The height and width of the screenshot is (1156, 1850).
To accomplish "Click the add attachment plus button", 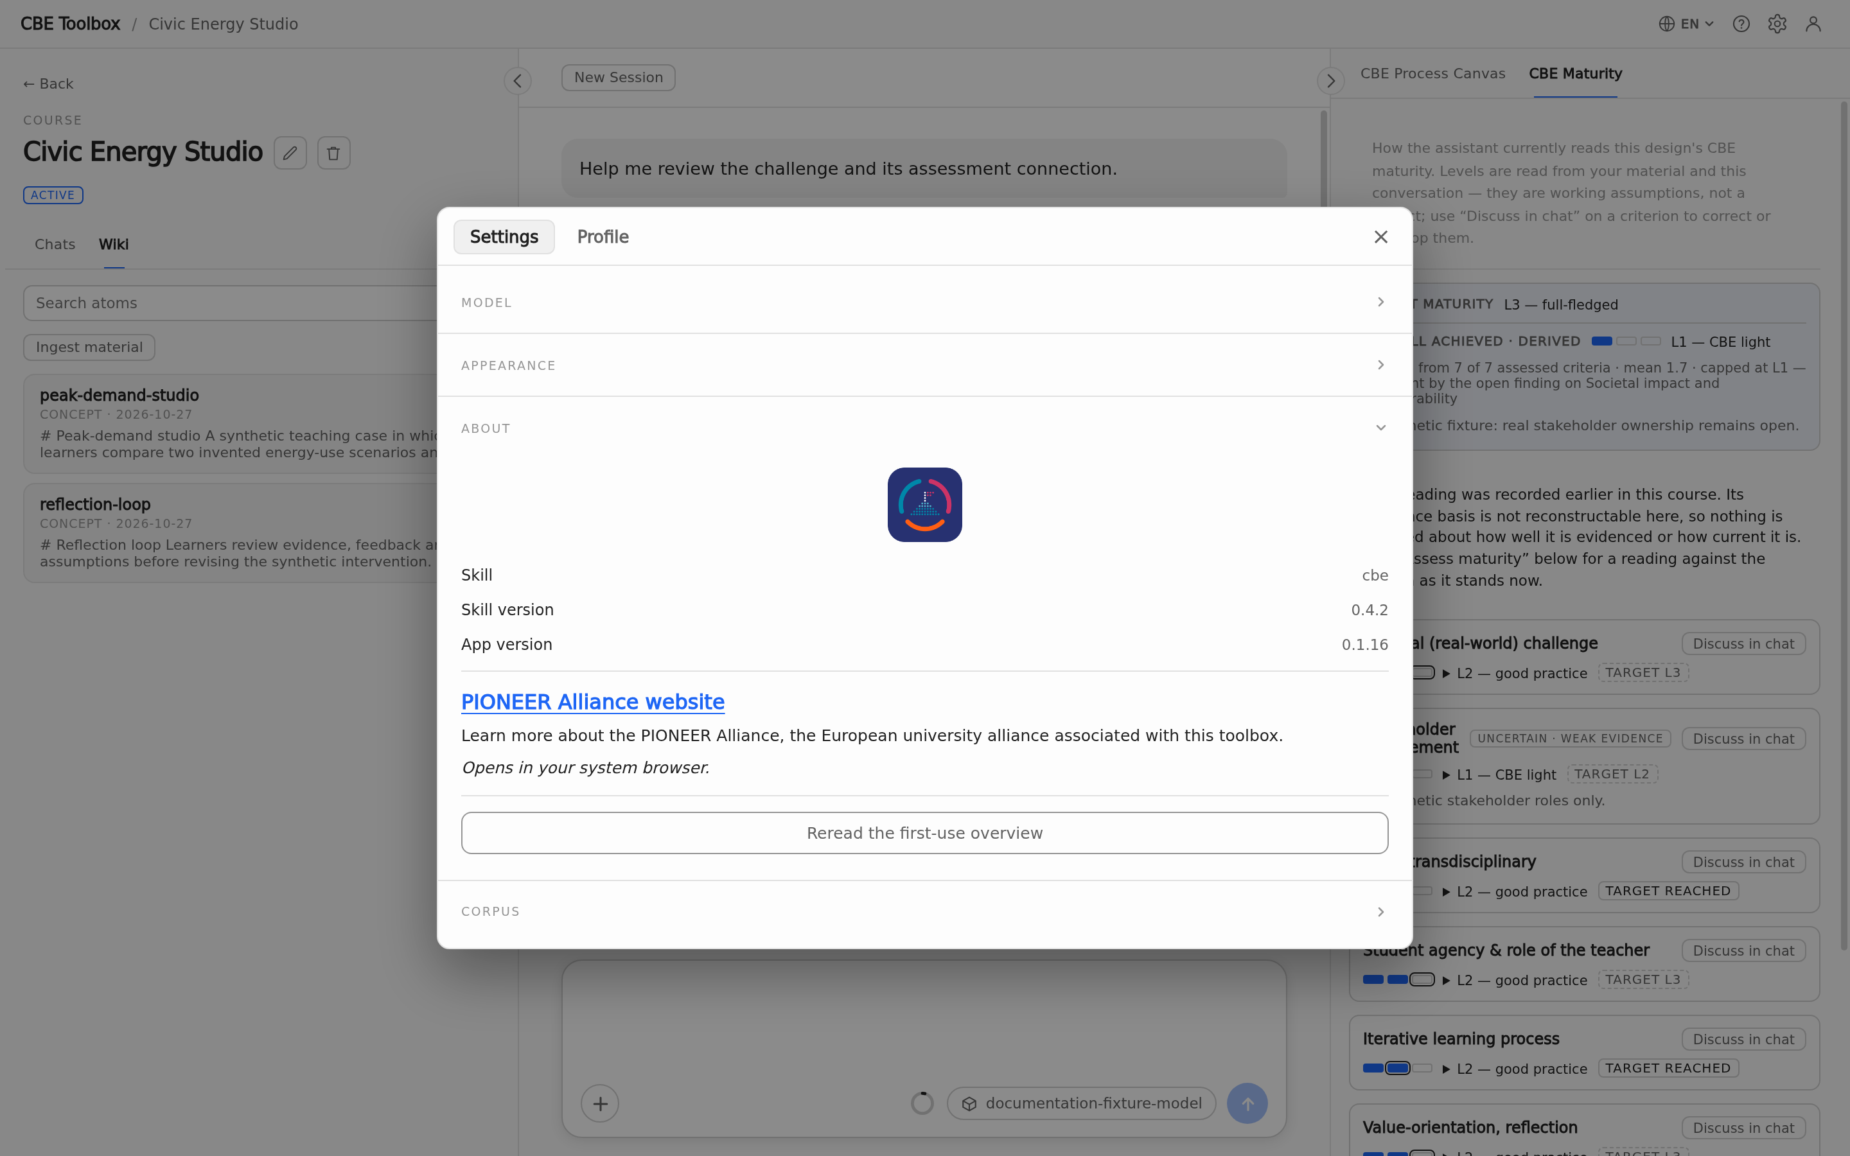I will tap(600, 1103).
